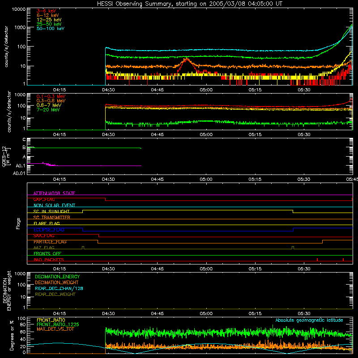Select the SC_IN_SUNLIGHT flag label

[51, 211]
